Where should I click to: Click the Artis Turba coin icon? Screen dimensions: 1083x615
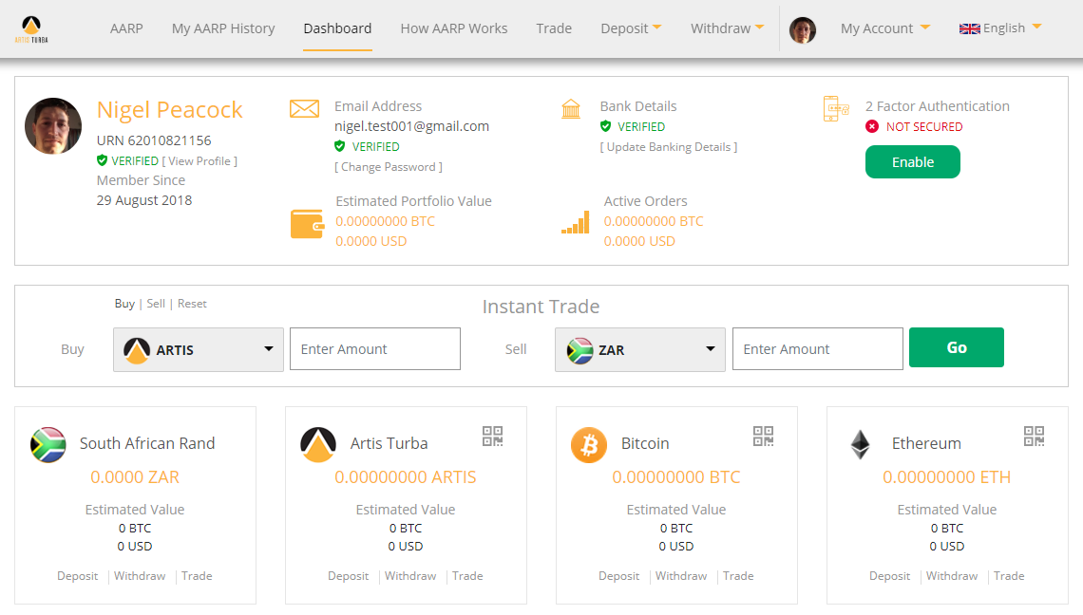tap(318, 444)
